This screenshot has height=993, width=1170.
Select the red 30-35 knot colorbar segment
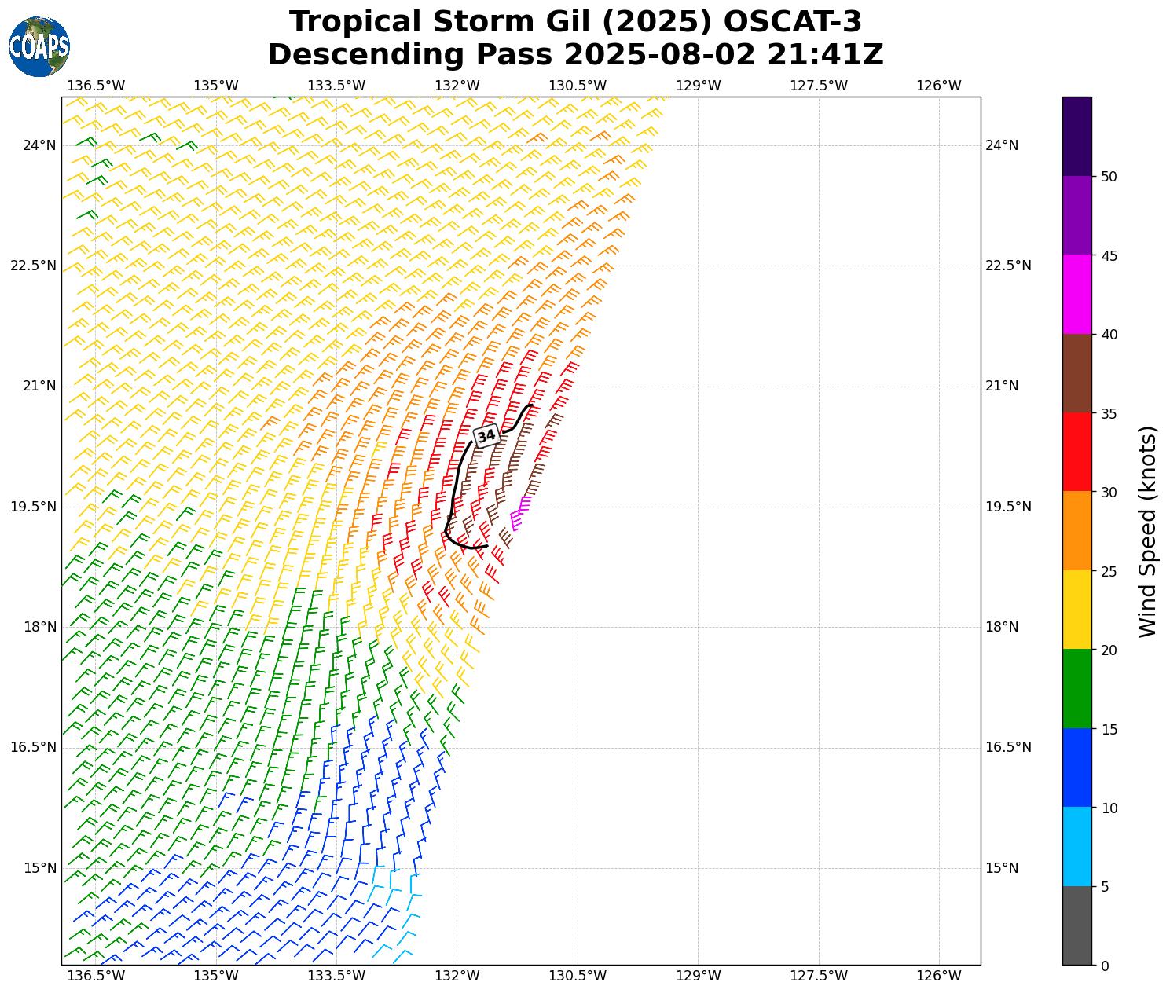coord(1076,452)
